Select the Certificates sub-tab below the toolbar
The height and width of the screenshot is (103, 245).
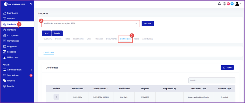tap(49, 52)
